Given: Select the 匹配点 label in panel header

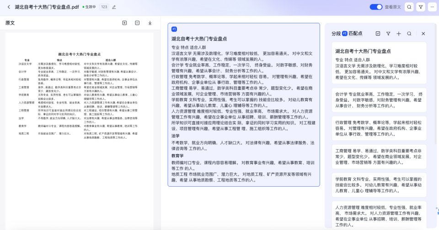Looking at the screenshot, I should [x=355, y=34].
